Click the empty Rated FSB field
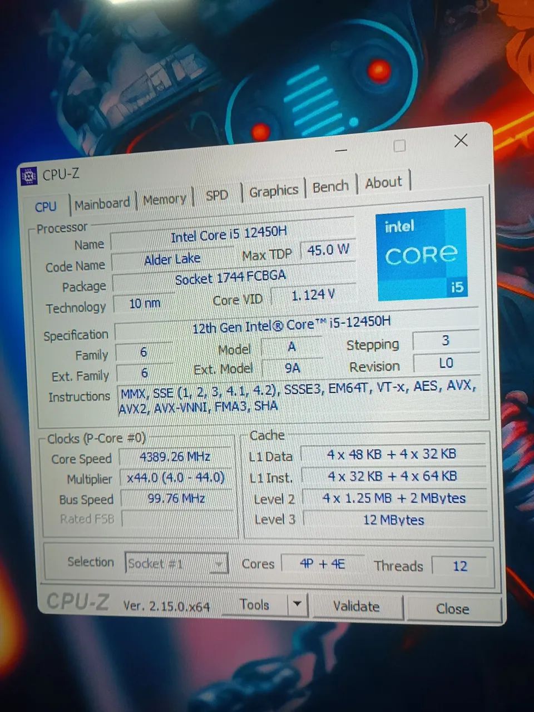Image resolution: width=534 pixels, height=712 pixels. (177, 519)
